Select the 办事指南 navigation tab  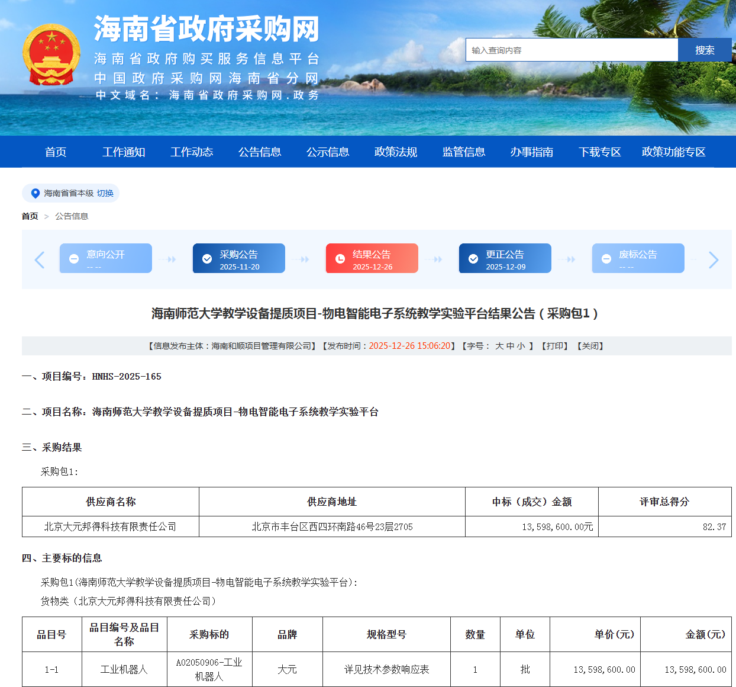[531, 152]
